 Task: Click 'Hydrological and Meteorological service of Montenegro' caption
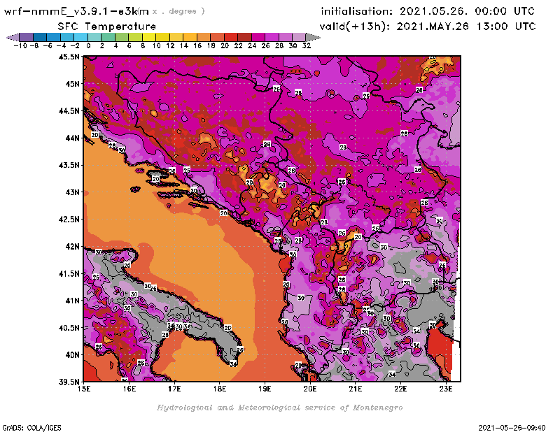click(x=279, y=408)
